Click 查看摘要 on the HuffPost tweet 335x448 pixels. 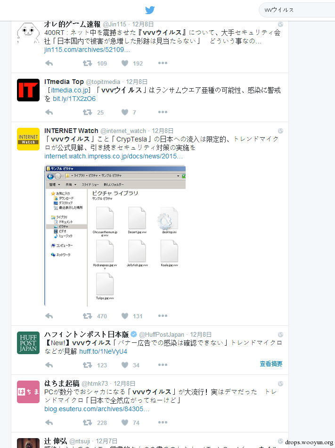point(271,364)
